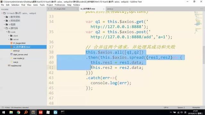The height and width of the screenshot is (115, 205).
Task: Toggle sidebar via status bar panel icon
Action: (x=3, y=107)
